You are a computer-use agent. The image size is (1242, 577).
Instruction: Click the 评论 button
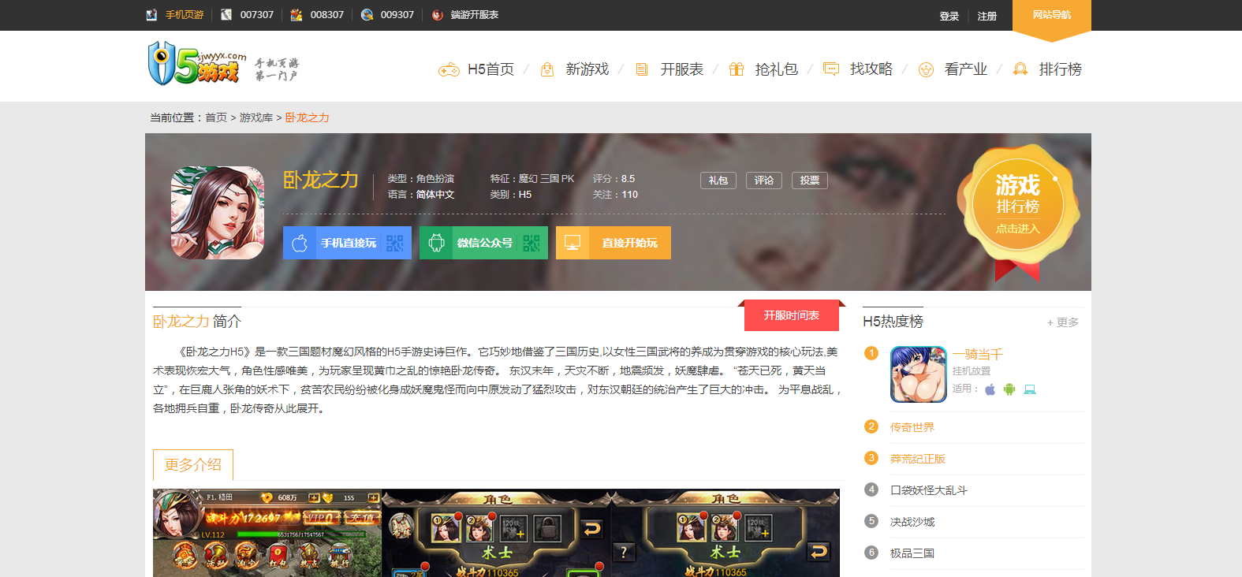coord(764,181)
